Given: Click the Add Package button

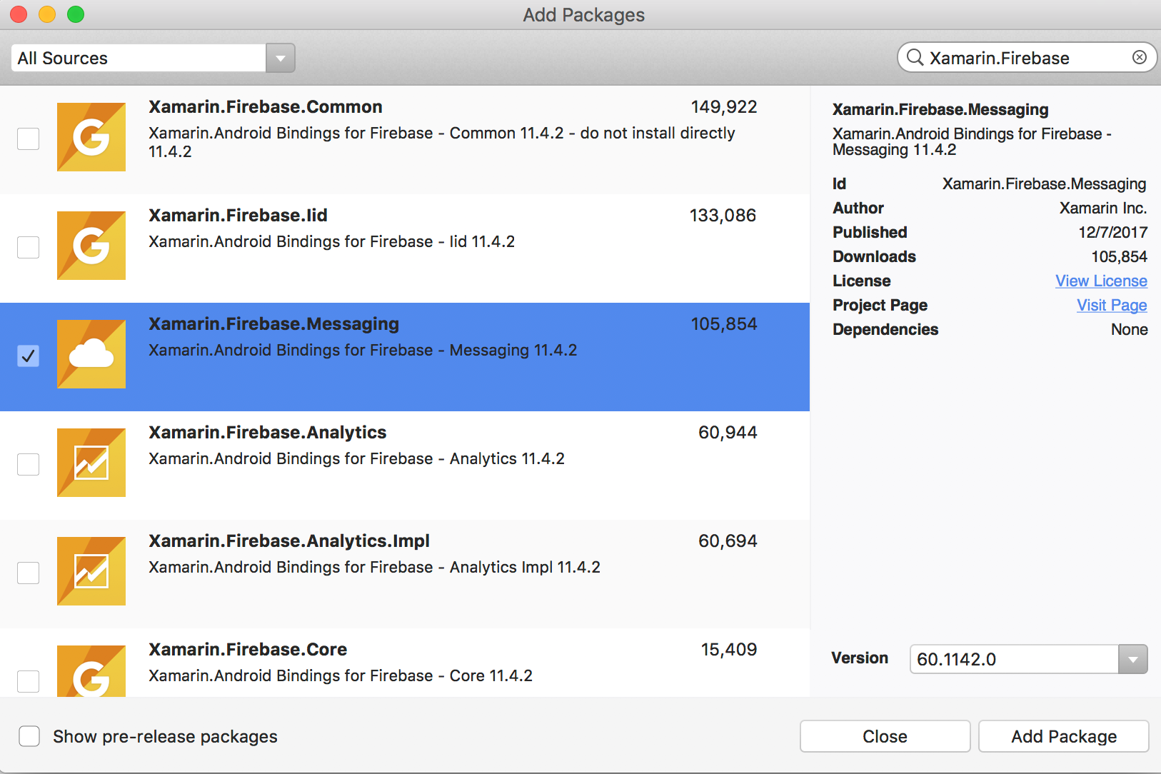Looking at the screenshot, I should pos(1063,736).
